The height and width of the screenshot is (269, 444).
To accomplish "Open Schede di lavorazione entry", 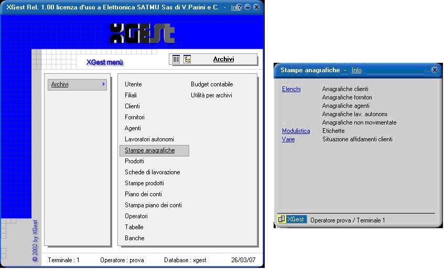I will (153, 172).
